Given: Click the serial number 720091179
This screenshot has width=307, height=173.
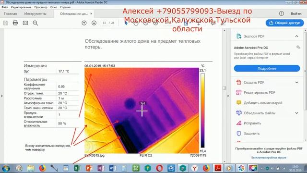Looking at the screenshot, I should point(198,155).
